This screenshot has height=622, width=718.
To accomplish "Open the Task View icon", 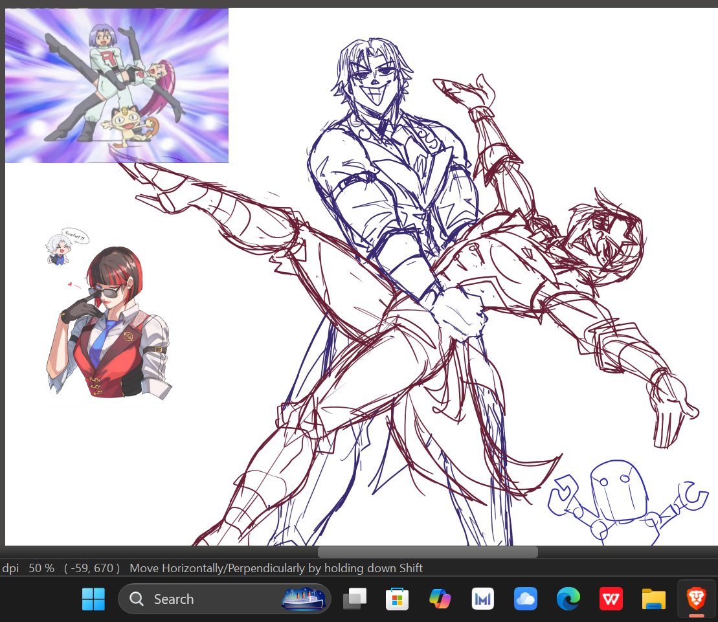I will [x=355, y=599].
